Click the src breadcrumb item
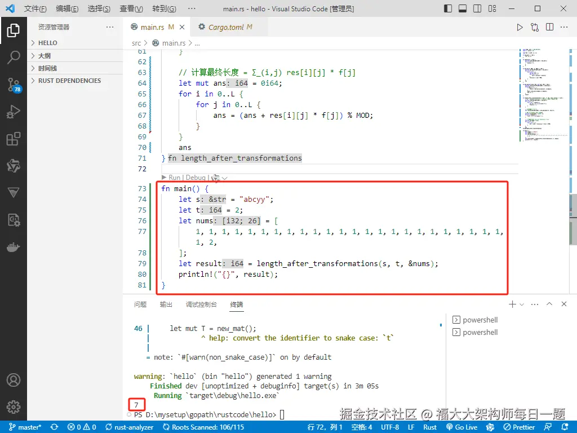This screenshot has width=577, height=433. tap(136, 43)
